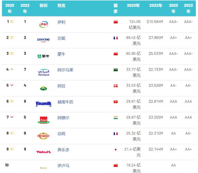Click the Vinamilk logo
The image size is (198, 173).
[x=43, y=104]
